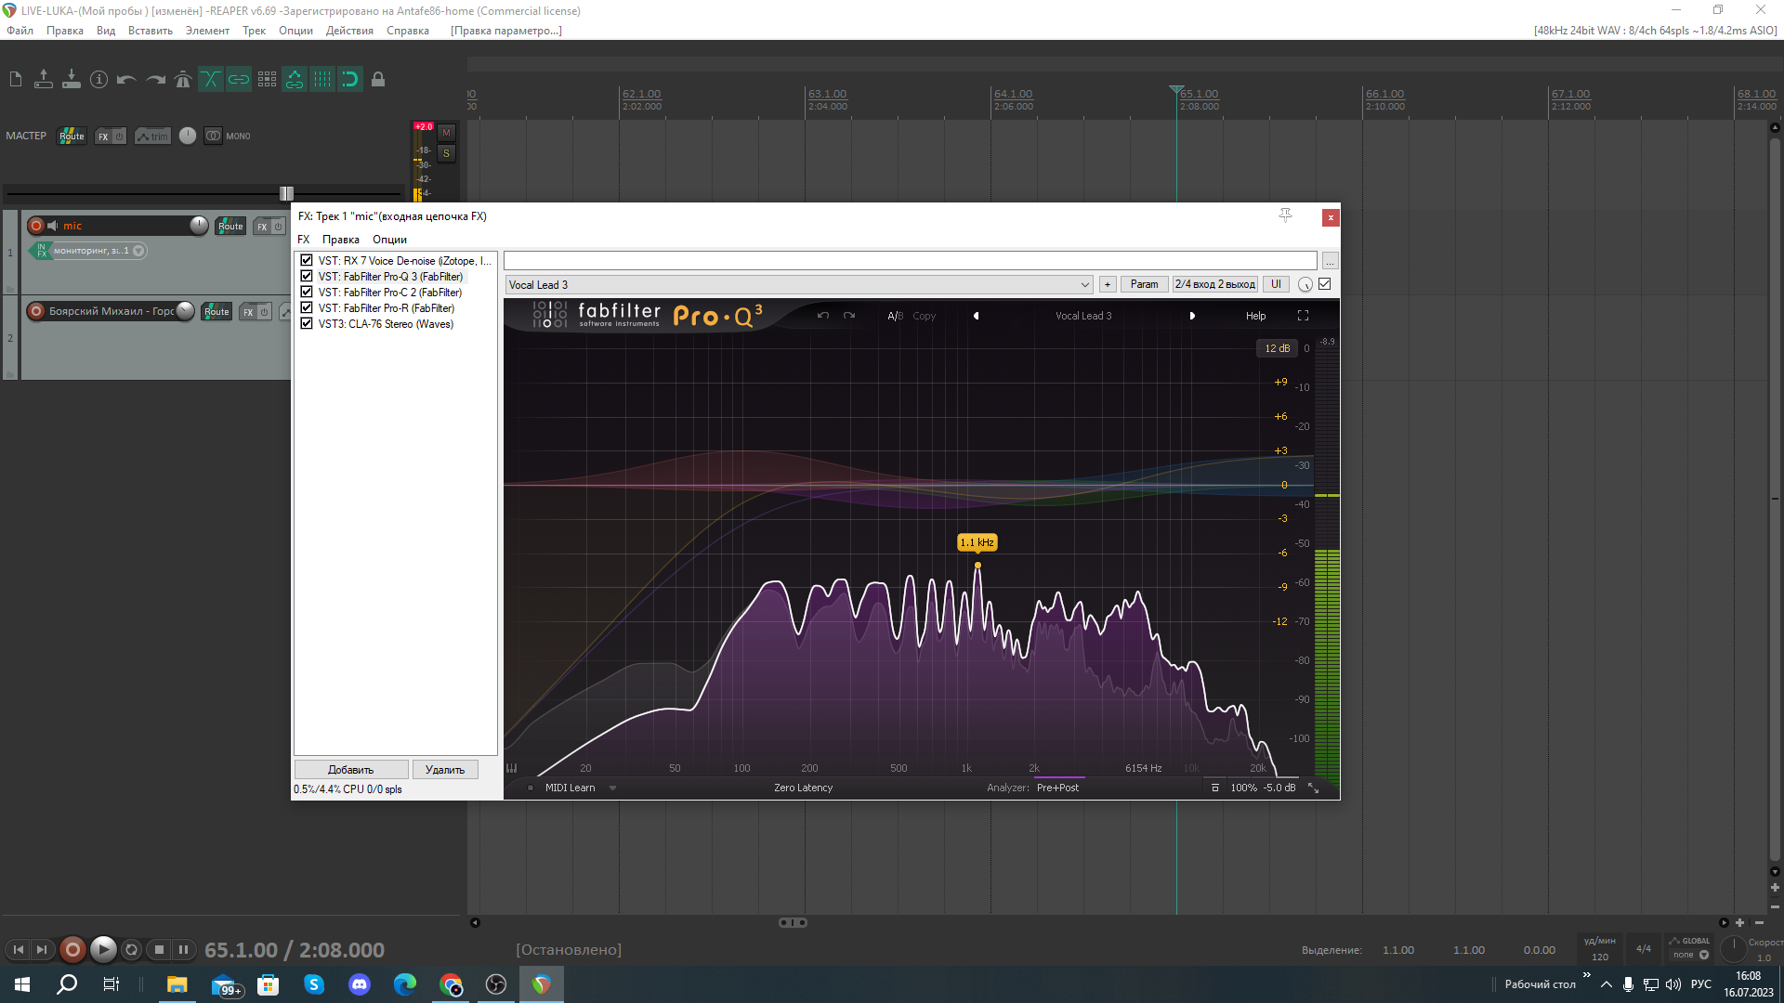Expand the mic track input monitoring dropdown
1784x1003 pixels.
tap(138, 251)
